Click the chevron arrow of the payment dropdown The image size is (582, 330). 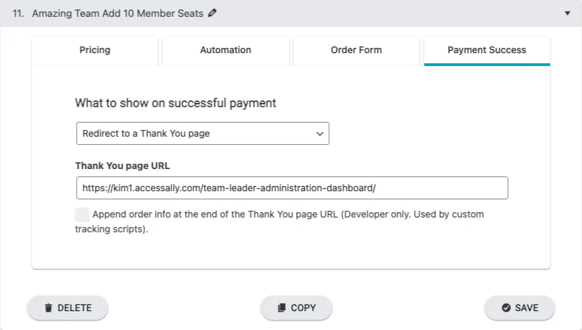coord(320,133)
